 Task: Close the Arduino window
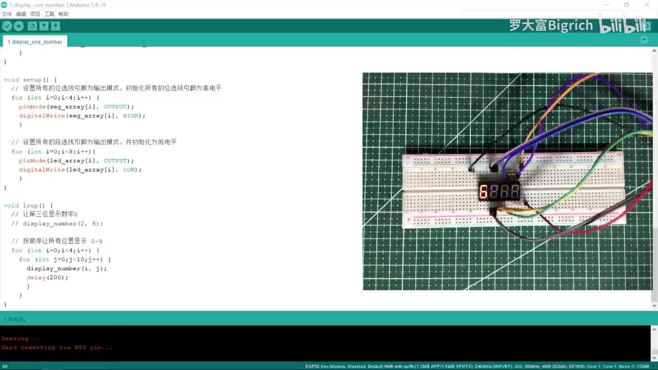click(647, 5)
